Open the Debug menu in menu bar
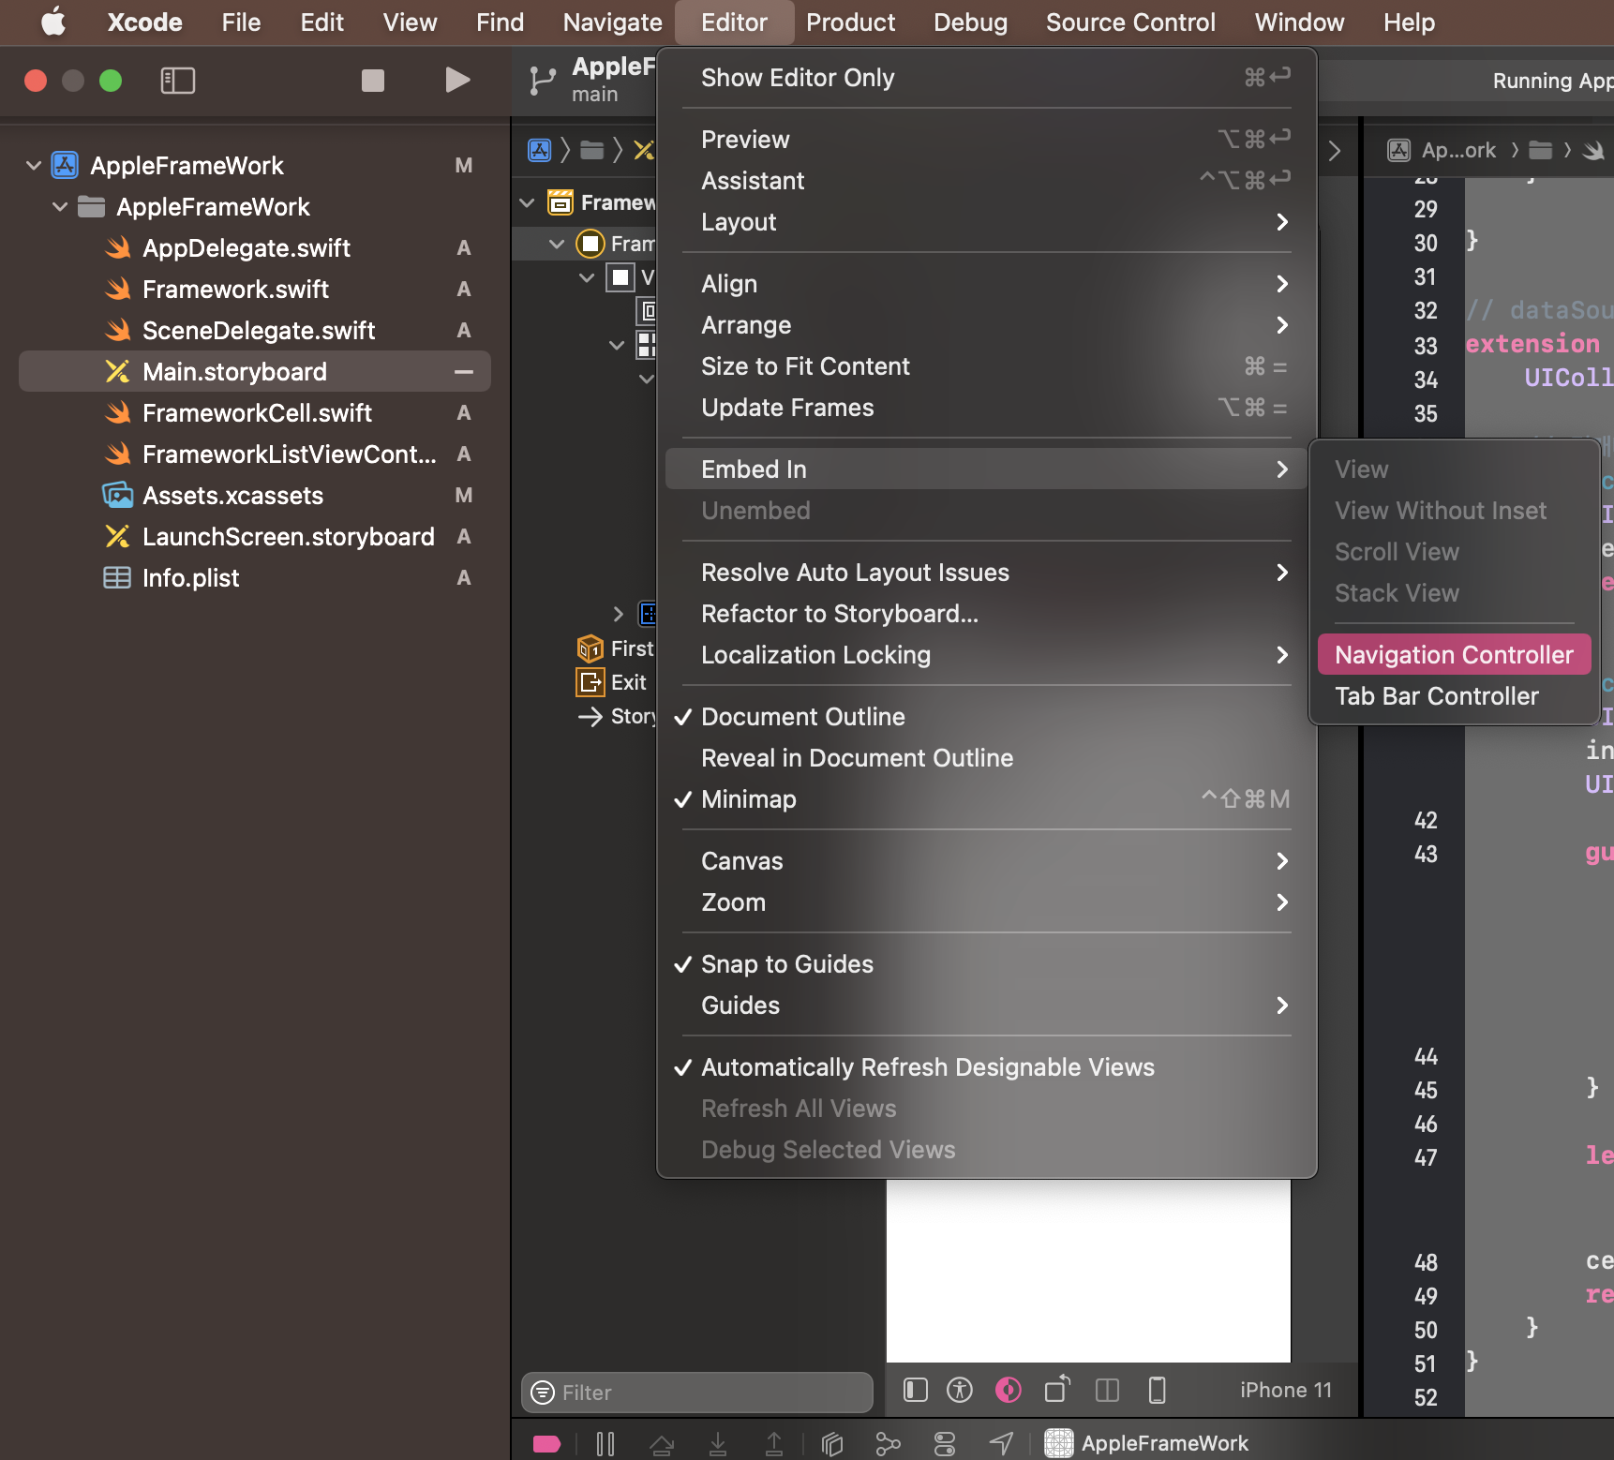The image size is (1614, 1460). (970, 22)
